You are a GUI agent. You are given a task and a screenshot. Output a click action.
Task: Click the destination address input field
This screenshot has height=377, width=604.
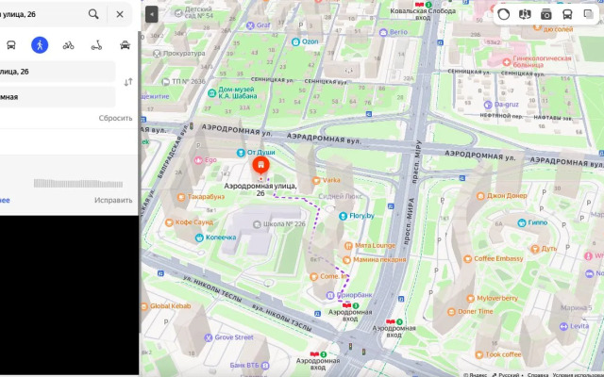click(x=57, y=96)
